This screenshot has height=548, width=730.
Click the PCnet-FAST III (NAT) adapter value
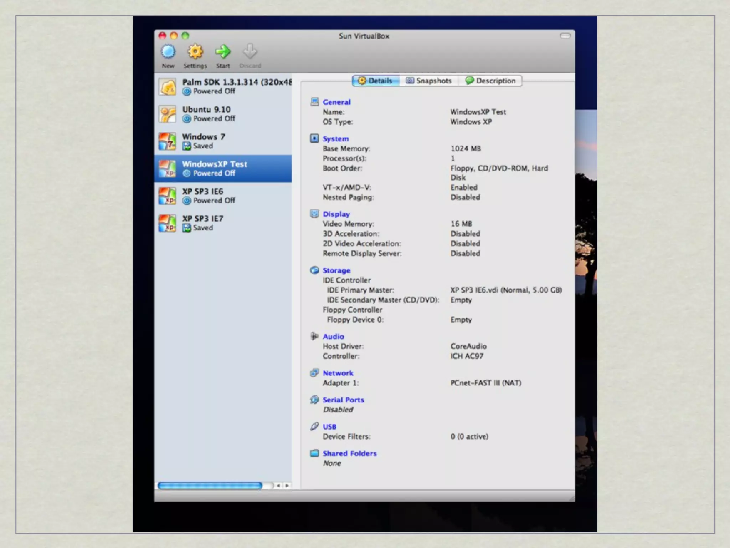(486, 383)
